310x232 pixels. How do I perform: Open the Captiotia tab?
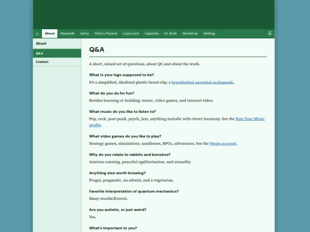152,34
